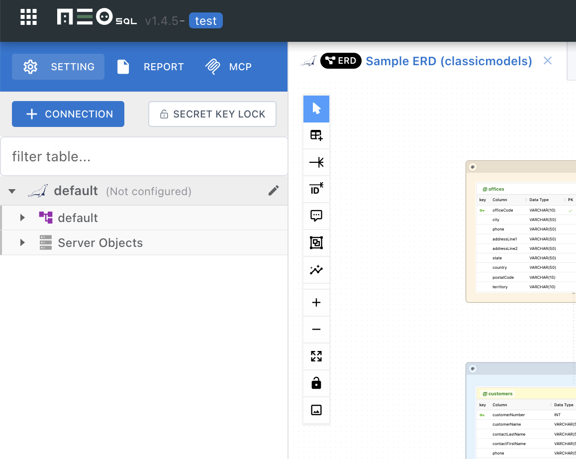Toggle the ERD lock
This screenshot has width=576, height=459.
pyautogui.click(x=316, y=383)
